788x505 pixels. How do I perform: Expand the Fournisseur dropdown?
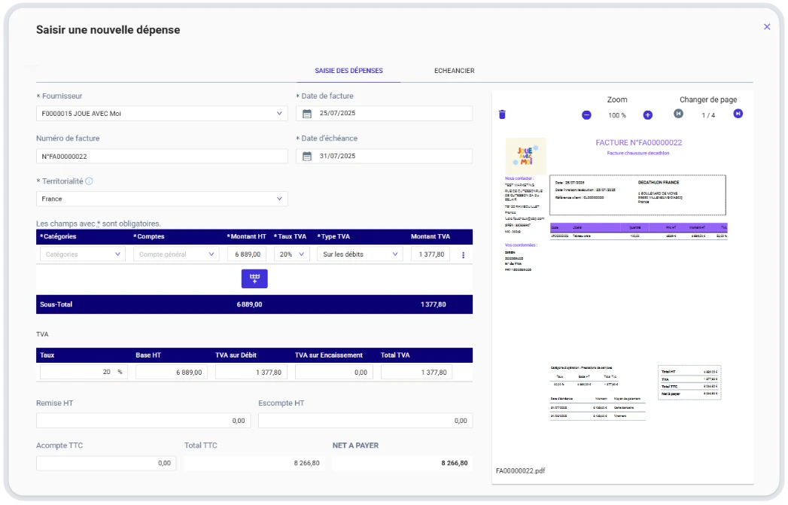tap(280, 114)
